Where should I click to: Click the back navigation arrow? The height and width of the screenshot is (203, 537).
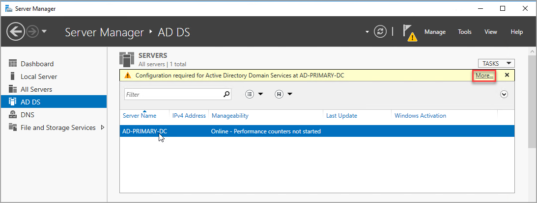click(16, 32)
